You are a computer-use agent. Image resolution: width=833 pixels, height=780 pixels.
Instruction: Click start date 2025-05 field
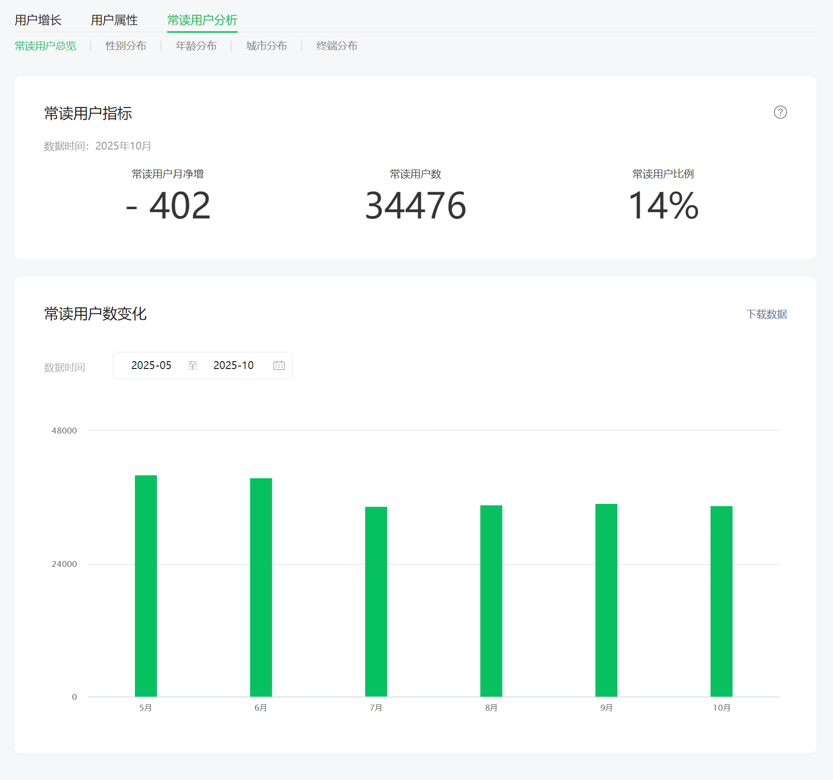pos(151,366)
